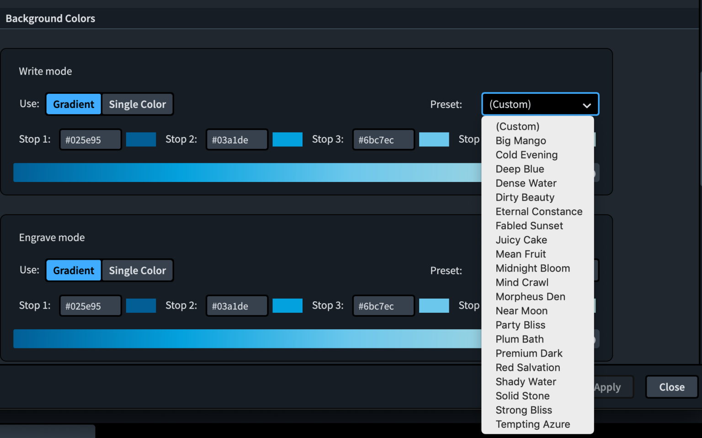
Task: Switch Engrave mode to Single Color
Action: coord(137,271)
